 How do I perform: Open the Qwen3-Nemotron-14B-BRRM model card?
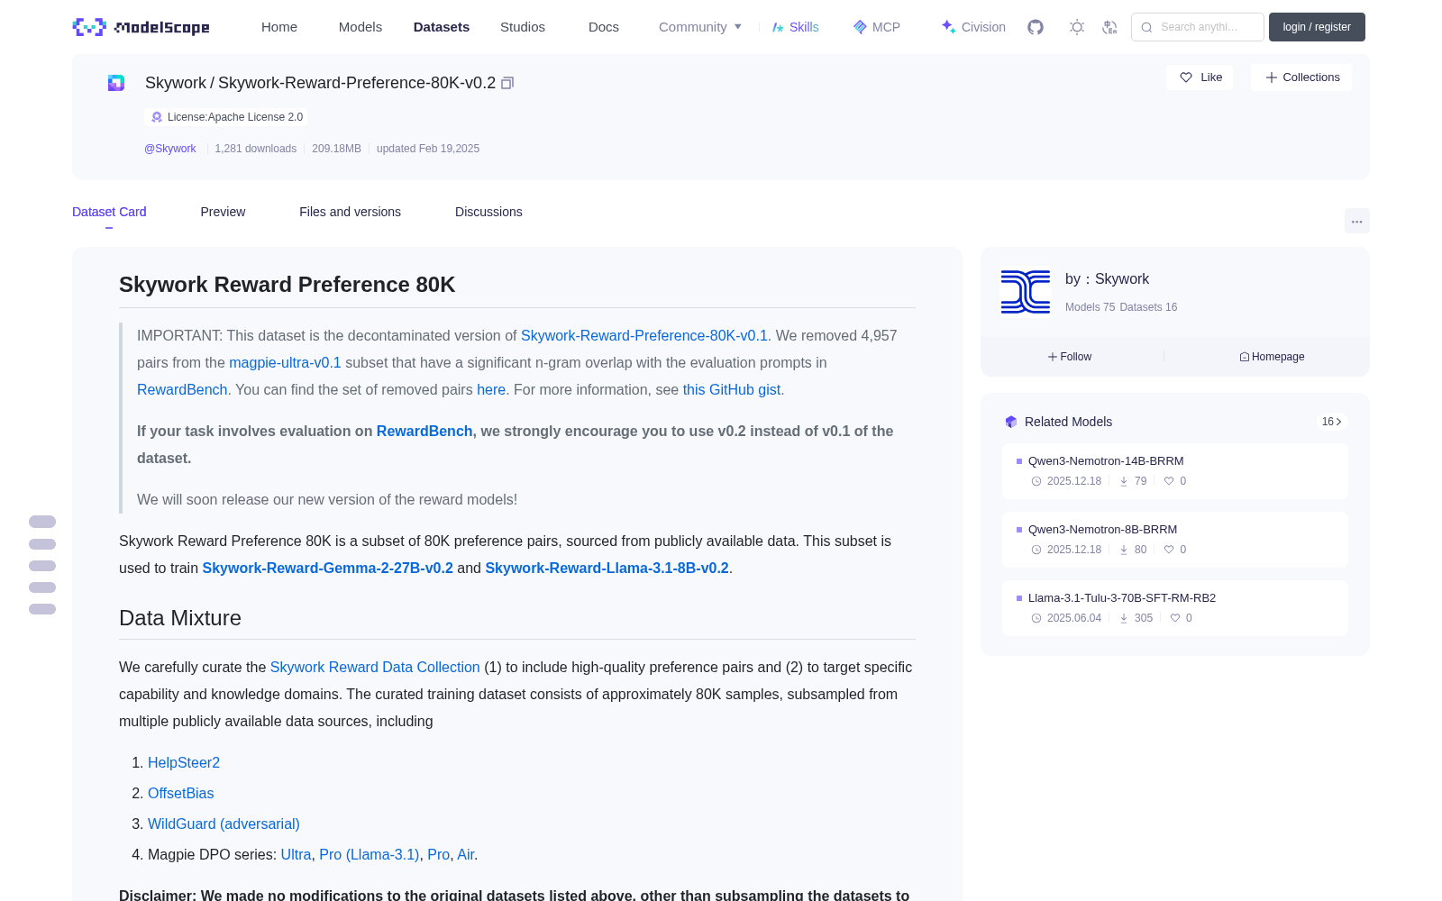coord(1175,471)
